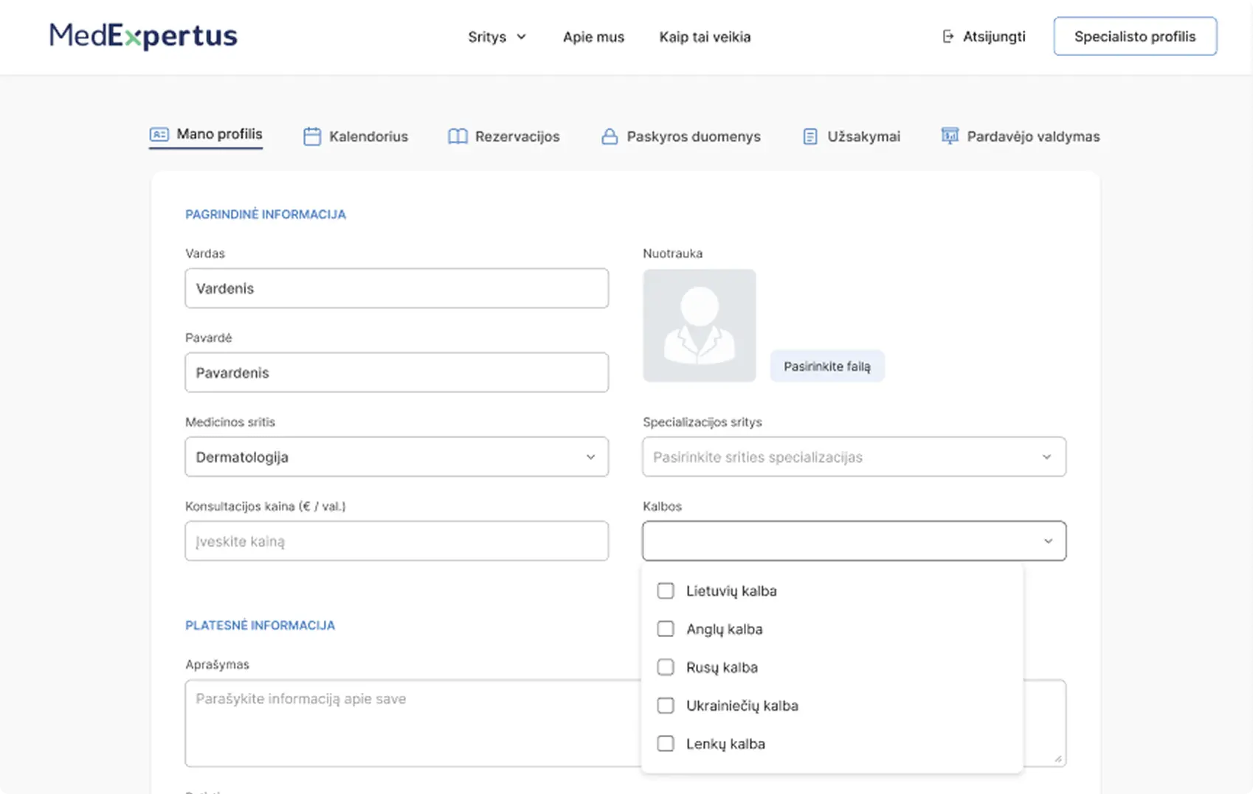Open the Pardavėjo valdymas tab
The image size is (1253, 794).
(1021, 136)
